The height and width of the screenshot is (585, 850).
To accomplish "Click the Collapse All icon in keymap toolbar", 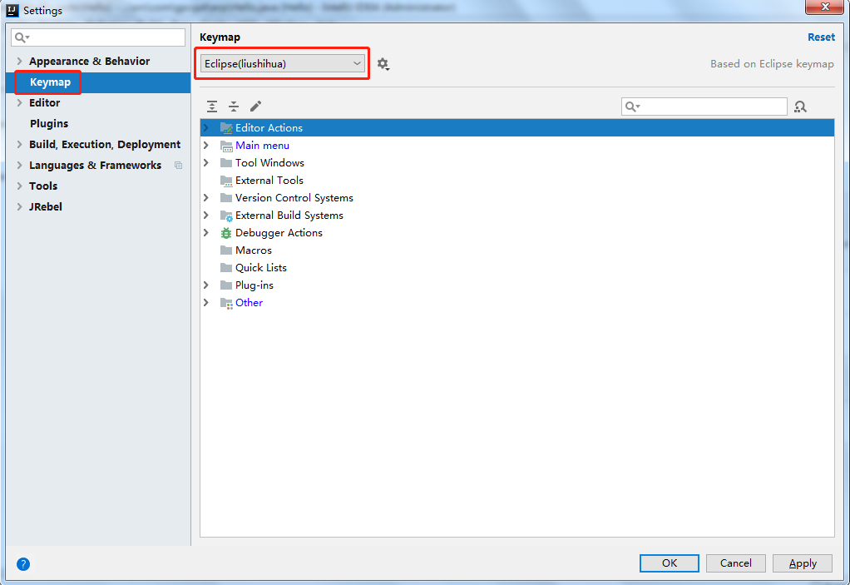I will click(234, 107).
